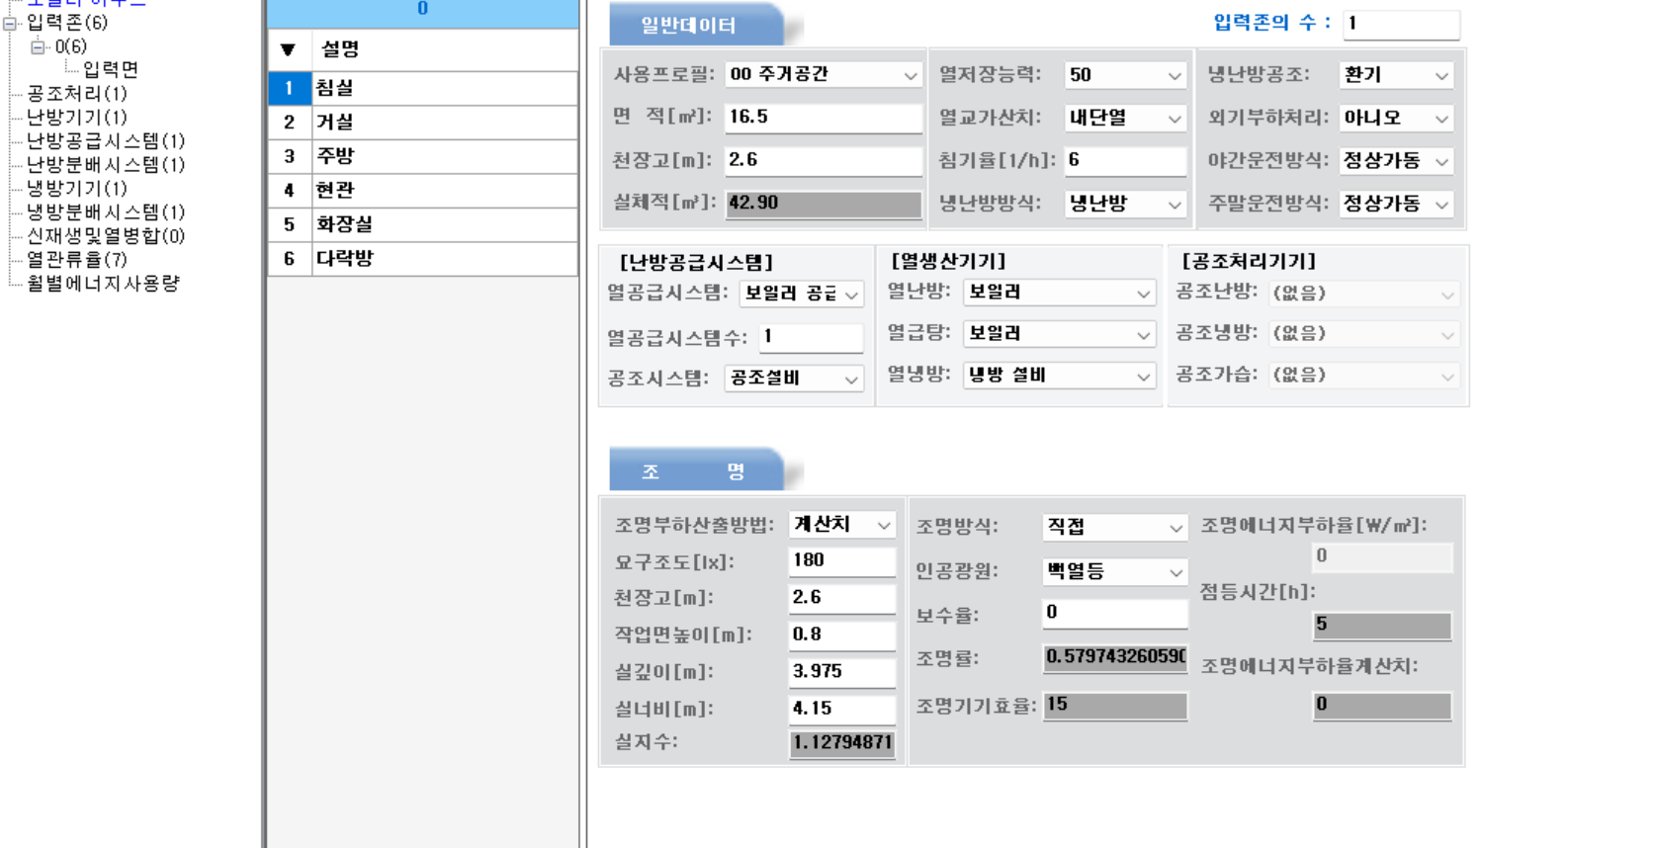Select the 난방기기(1) tree item
1656x848 pixels.
click(x=76, y=117)
